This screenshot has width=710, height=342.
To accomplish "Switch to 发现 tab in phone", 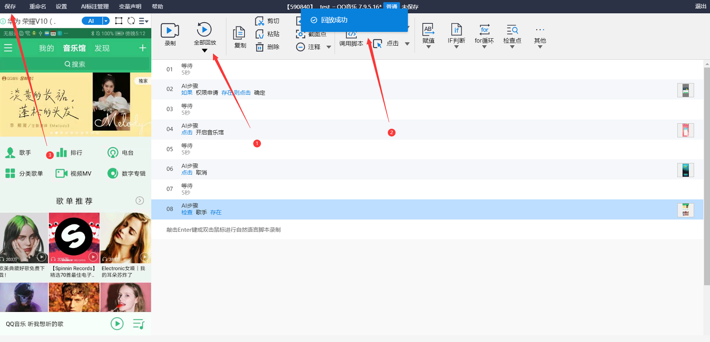I will click(x=102, y=48).
